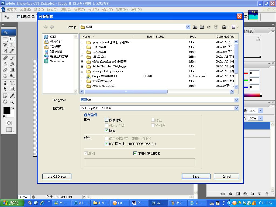This screenshot has width=276, height=207.
Task: Open the 資訊 panel tab
Action: click(x=249, y=31)
